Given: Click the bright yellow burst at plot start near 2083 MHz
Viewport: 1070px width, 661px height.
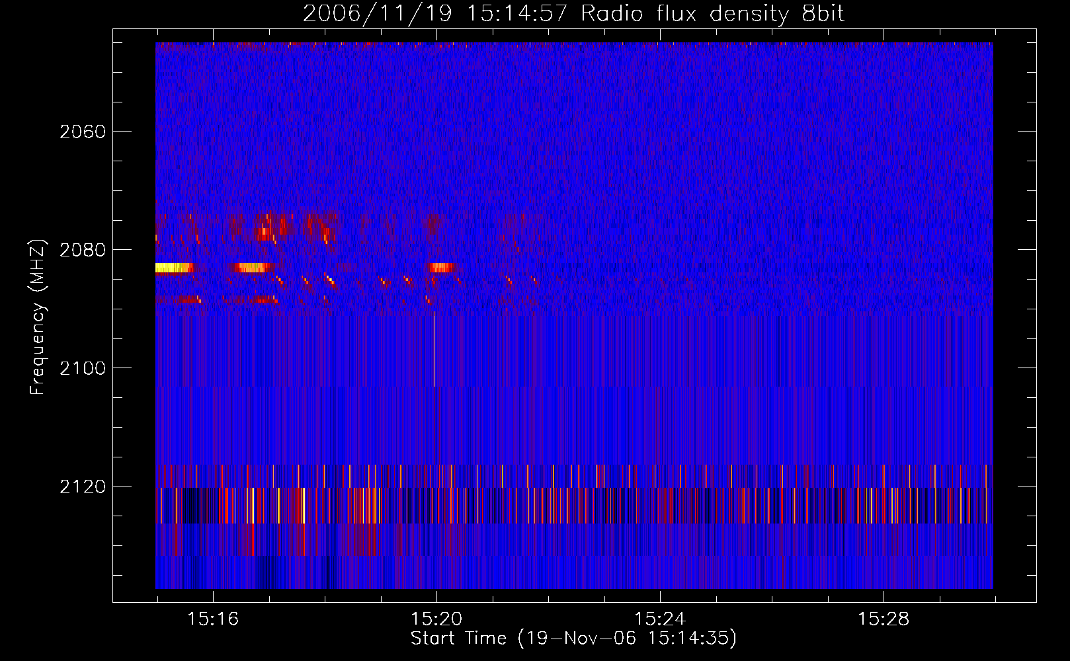Looking at the screenshot, I should coord(174,268).
